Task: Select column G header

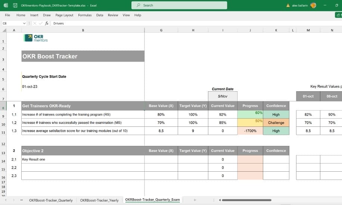Action: [161, 30]
